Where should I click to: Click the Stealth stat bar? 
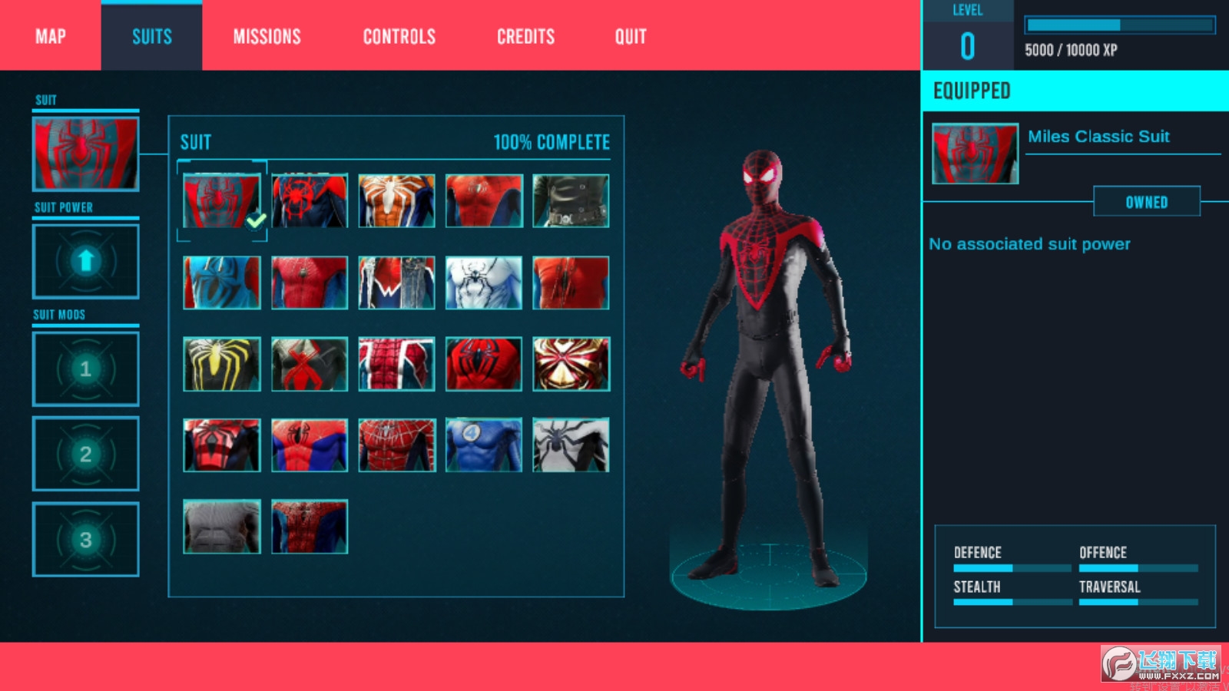coord(1012,603)
